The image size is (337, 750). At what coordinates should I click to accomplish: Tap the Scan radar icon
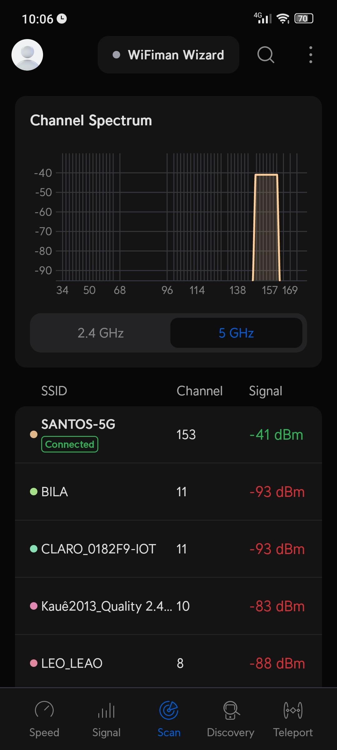(x=169, y=710)
